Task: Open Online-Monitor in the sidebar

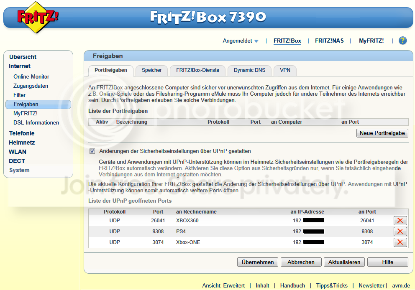Action: point(31,76)
